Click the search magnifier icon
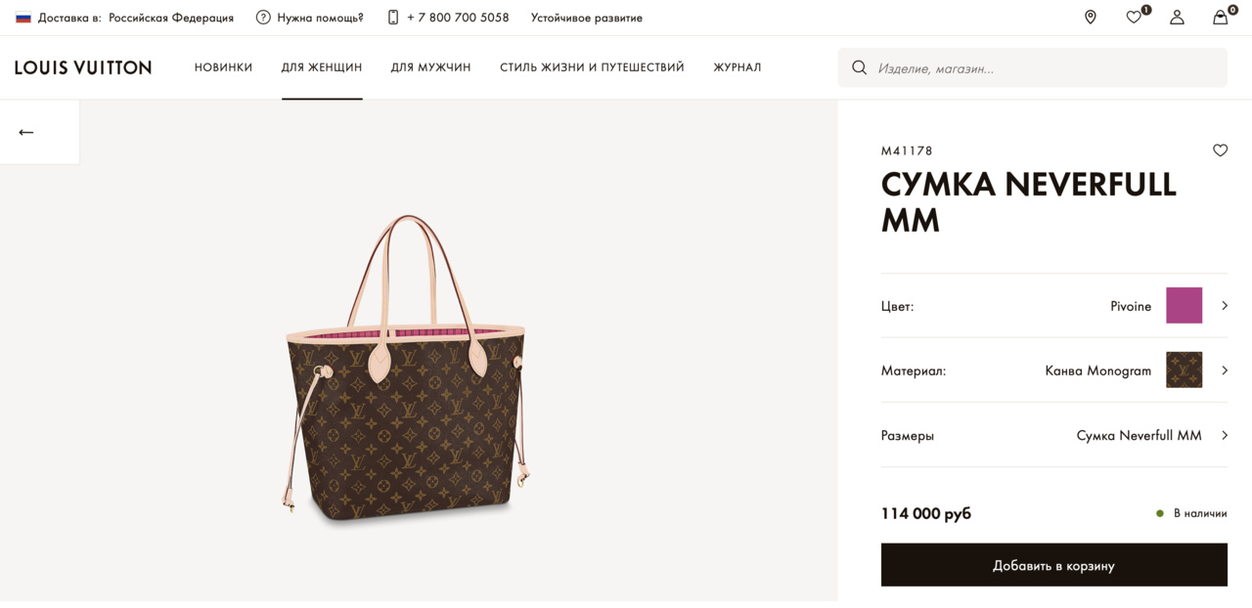Screen dimensions: 1252x608 pyautogui.click(x=860, y=68)
